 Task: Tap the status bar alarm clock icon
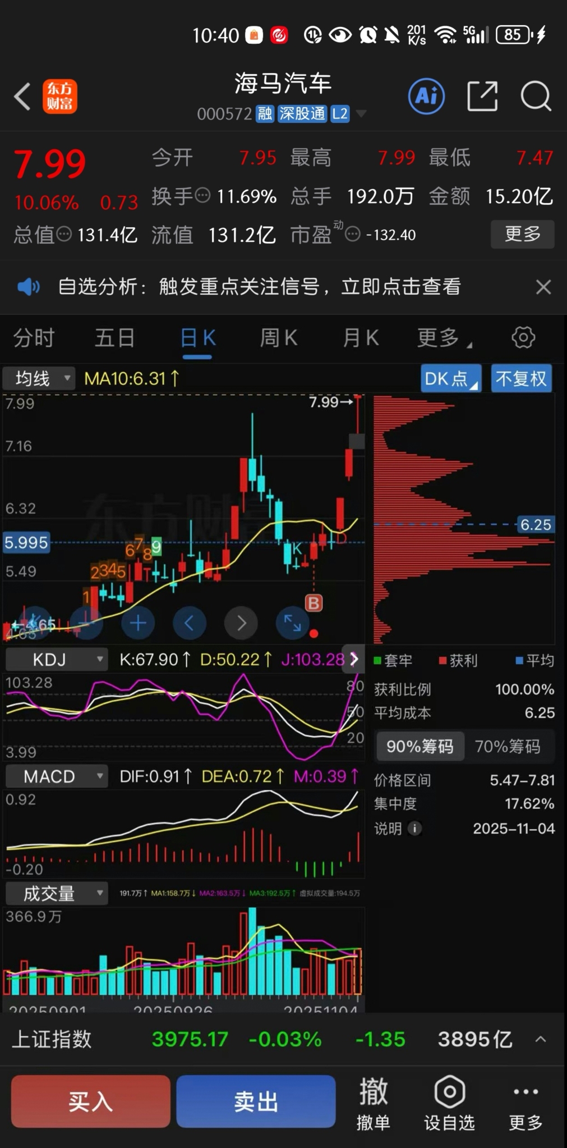point(368,35)
